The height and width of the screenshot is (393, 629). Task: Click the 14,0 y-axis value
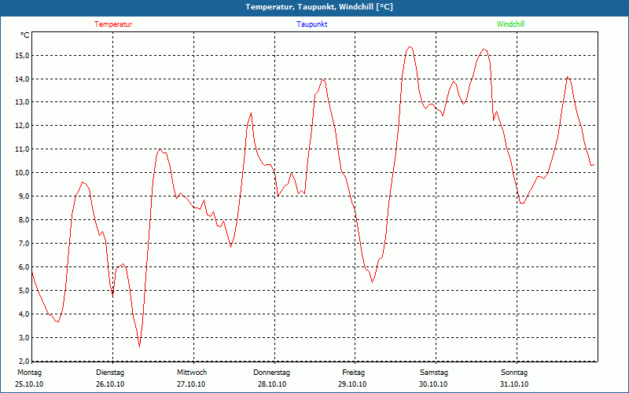coord(22,79)
